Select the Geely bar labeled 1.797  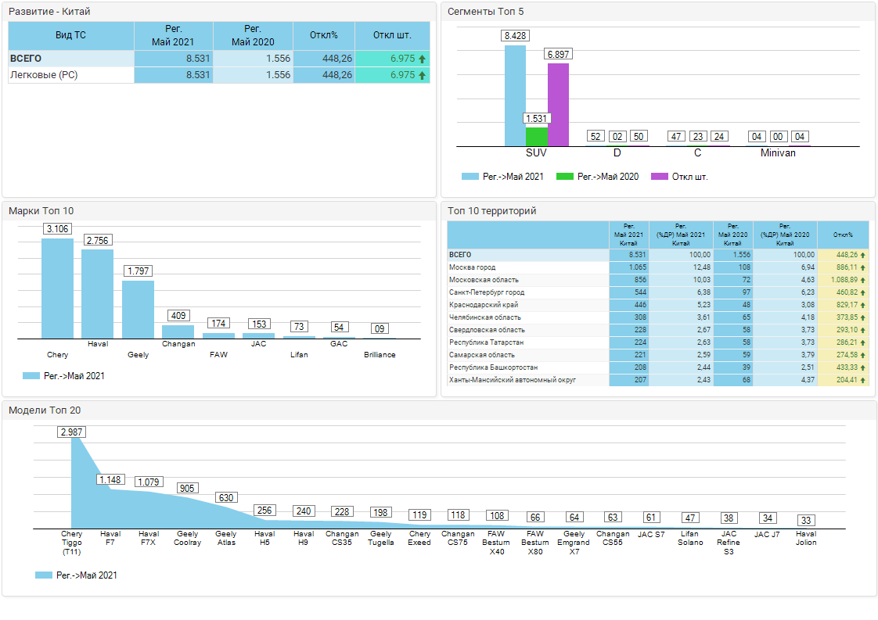[139, 310]
